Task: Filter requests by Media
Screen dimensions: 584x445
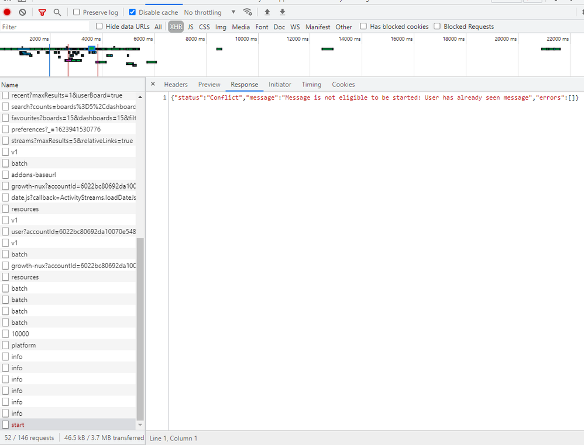Action: pyautogui.click(x=241, y=27)
